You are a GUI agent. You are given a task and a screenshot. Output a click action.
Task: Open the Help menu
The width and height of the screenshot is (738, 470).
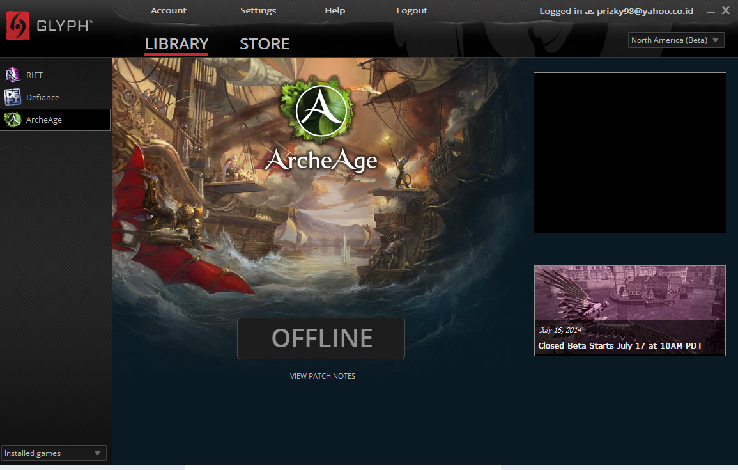[x=335, y=11]
